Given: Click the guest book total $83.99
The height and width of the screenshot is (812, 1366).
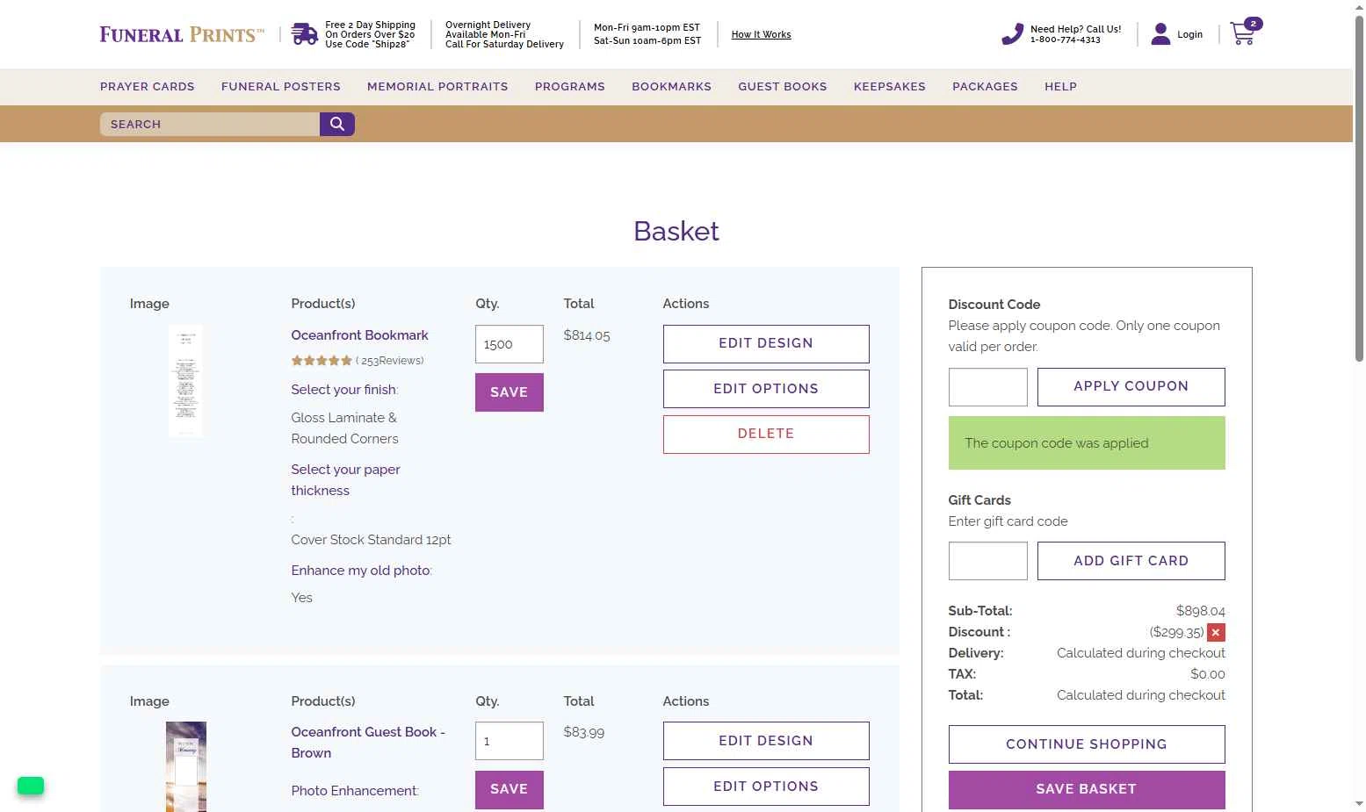Looking at the screenshot, I should click(584, 732).
